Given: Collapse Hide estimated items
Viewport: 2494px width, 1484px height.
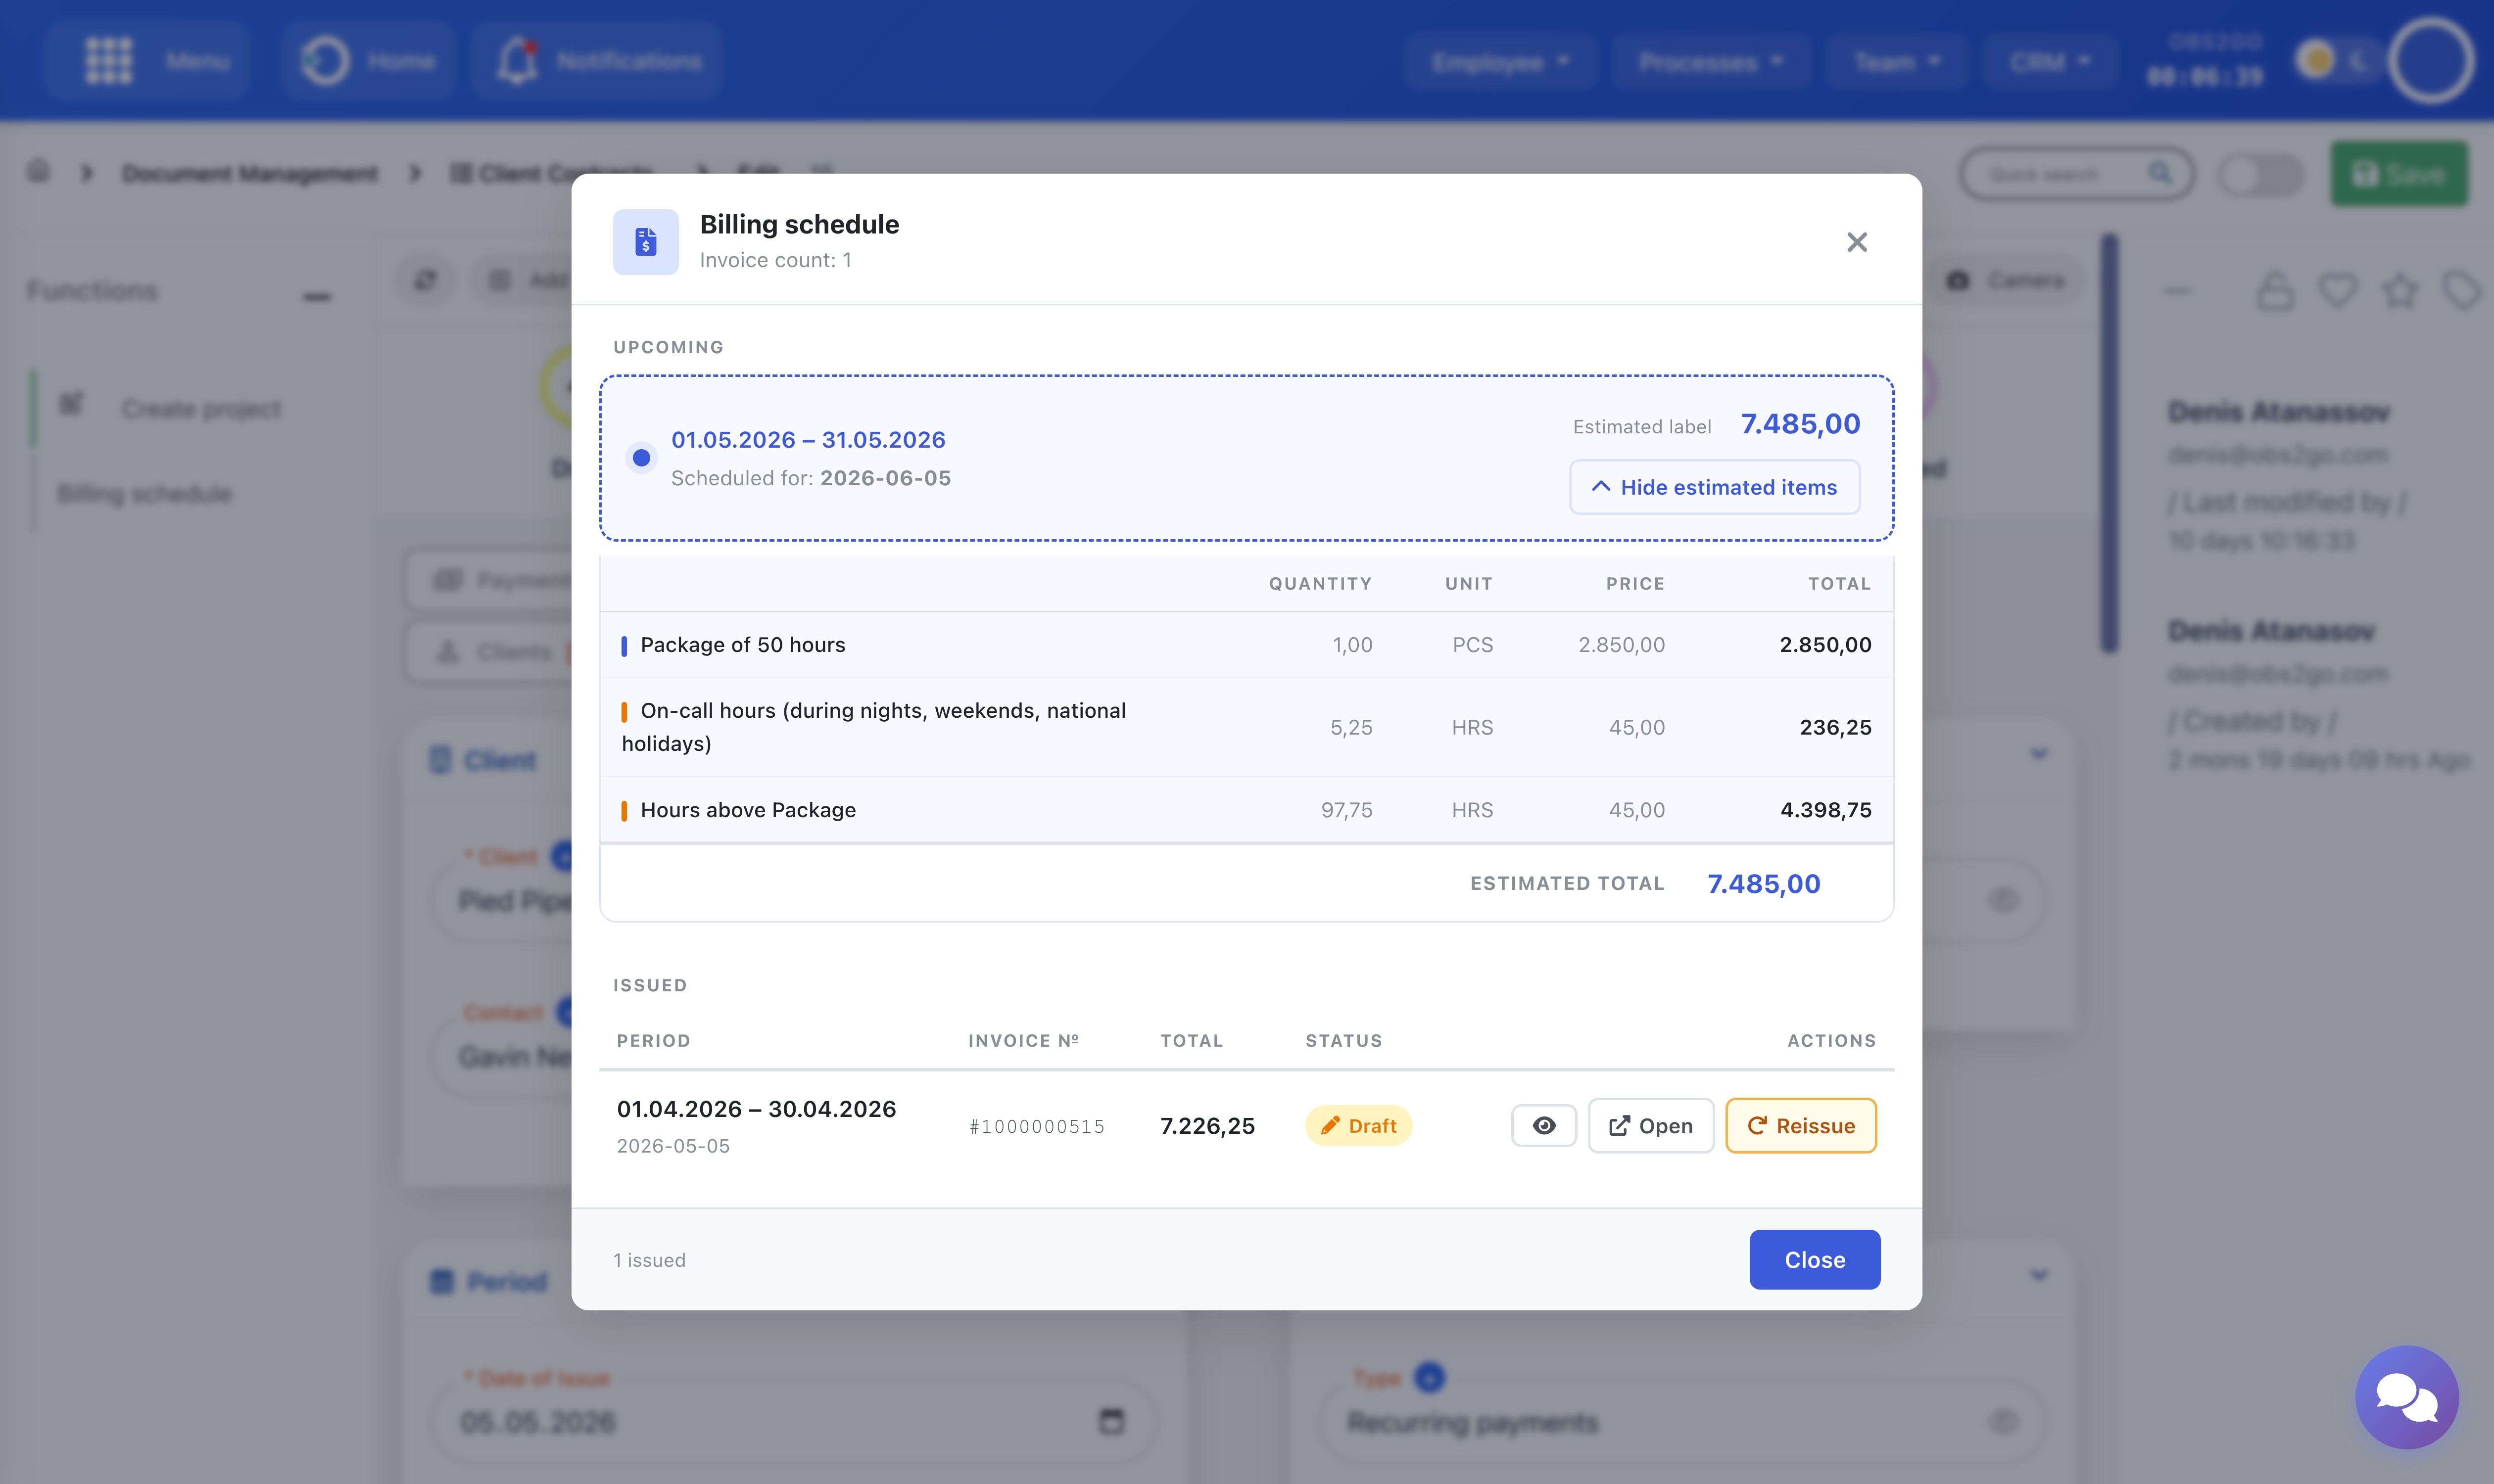Looking at the screenshot, I should coord(1714,487).
